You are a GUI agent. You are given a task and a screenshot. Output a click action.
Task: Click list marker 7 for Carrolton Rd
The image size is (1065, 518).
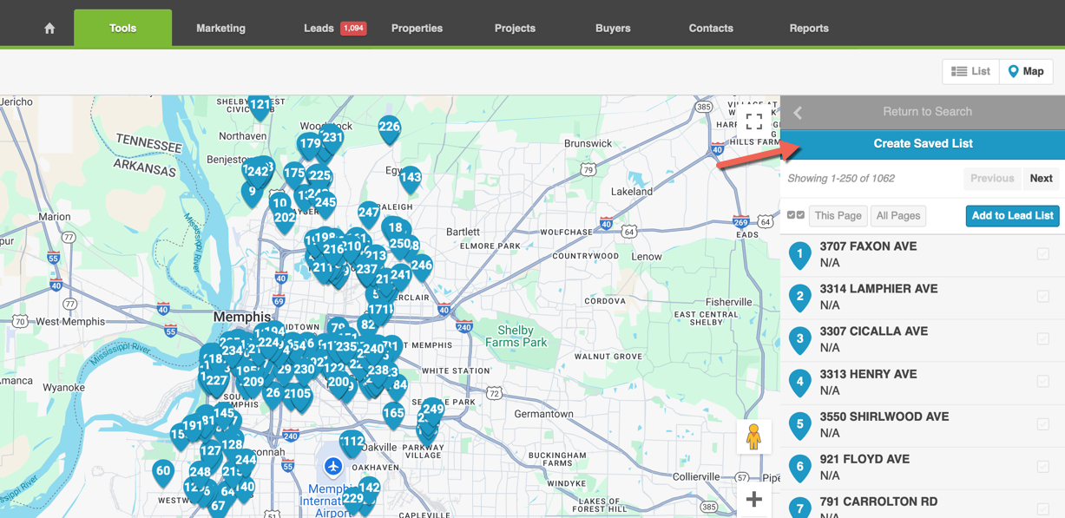click(x=799, y=508)
